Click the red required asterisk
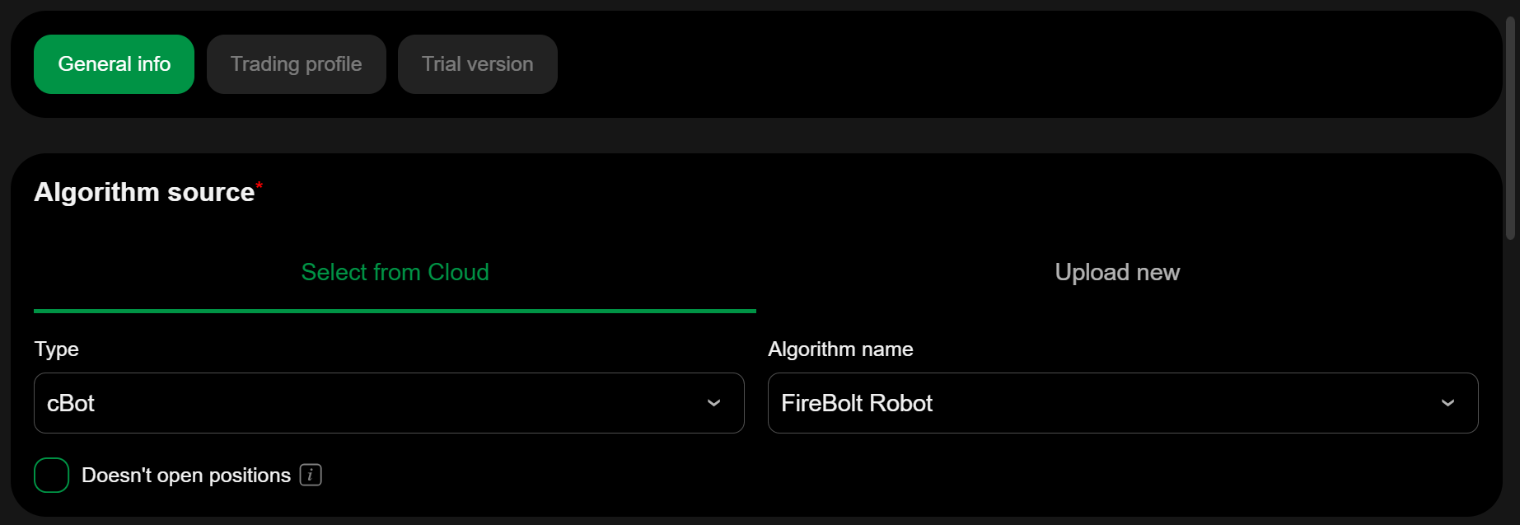Viewport: 1520px width, 525px height. (x=259, y=185)
